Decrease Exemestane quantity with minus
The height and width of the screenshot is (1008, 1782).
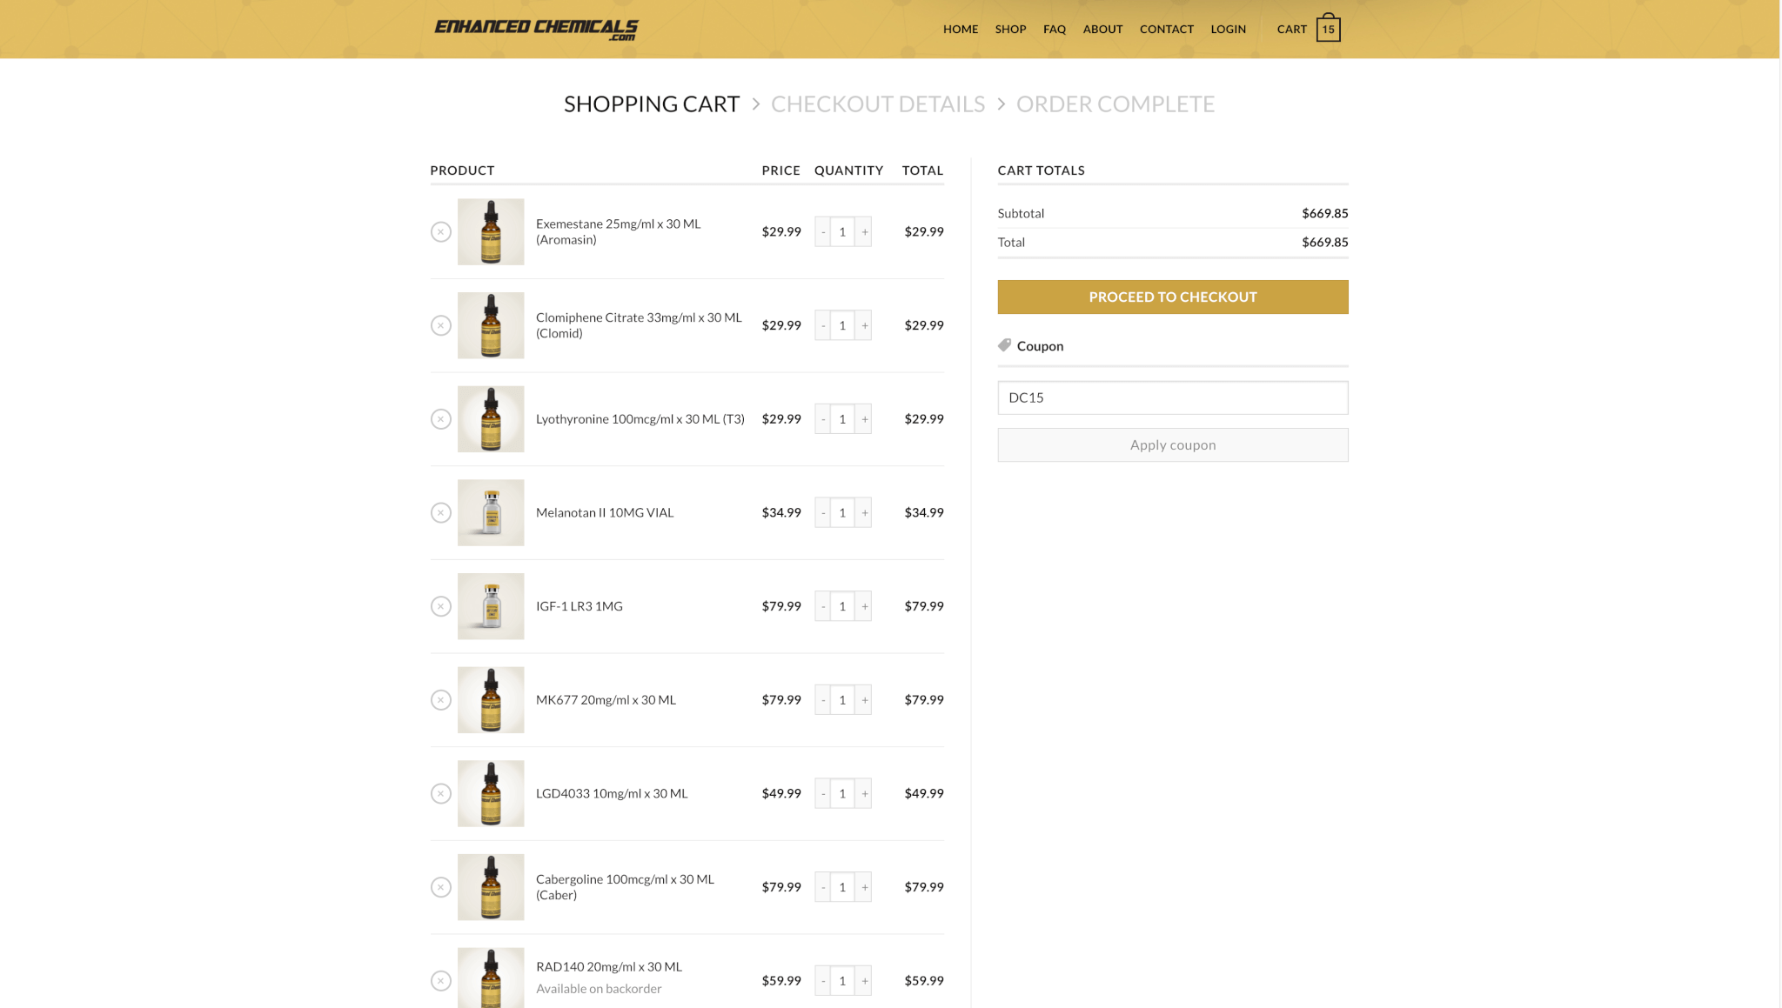[x=822, y=231]
